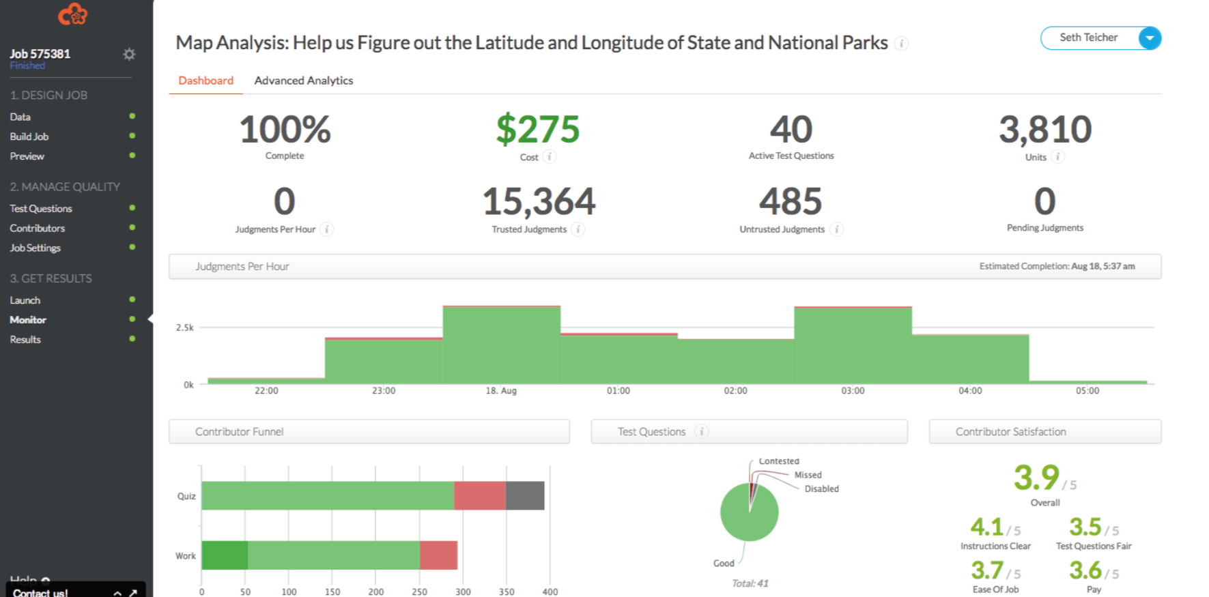Select the Dashboard tab
The width and height of the screenshot is (1209, 597).
point(205,81)
